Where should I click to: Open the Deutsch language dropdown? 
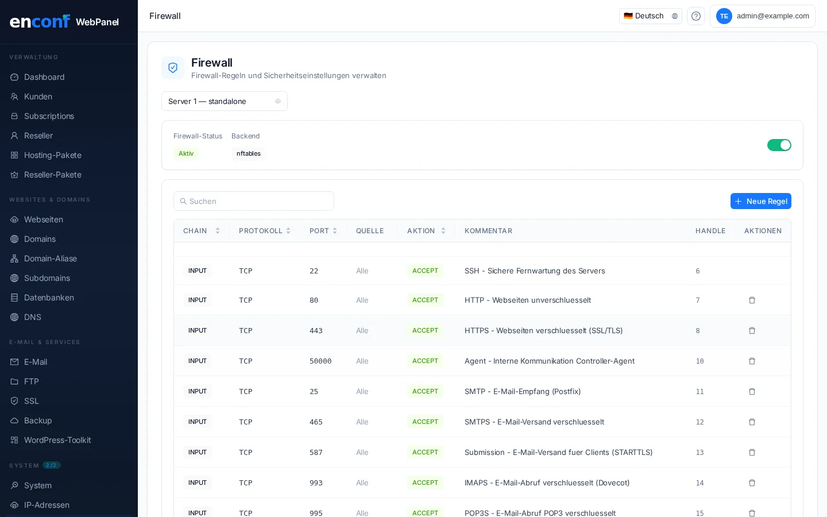pyautogui.click(x=650, y=16)
